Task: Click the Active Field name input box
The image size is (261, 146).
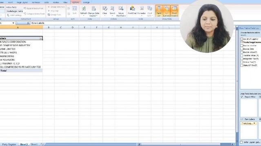Action: [15, 11]
